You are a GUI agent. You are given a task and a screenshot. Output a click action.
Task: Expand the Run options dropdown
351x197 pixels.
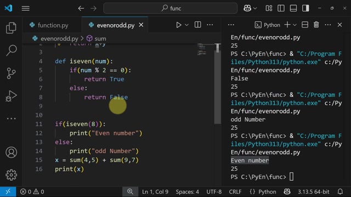(186, 25)
